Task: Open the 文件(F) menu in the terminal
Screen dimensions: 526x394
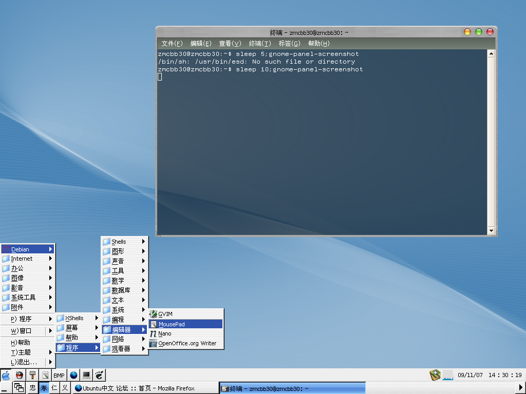Action: (172, 44)
